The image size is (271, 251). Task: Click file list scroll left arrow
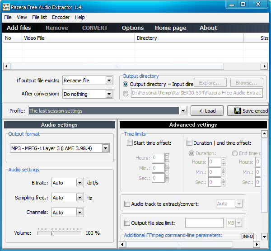point(7,66)
